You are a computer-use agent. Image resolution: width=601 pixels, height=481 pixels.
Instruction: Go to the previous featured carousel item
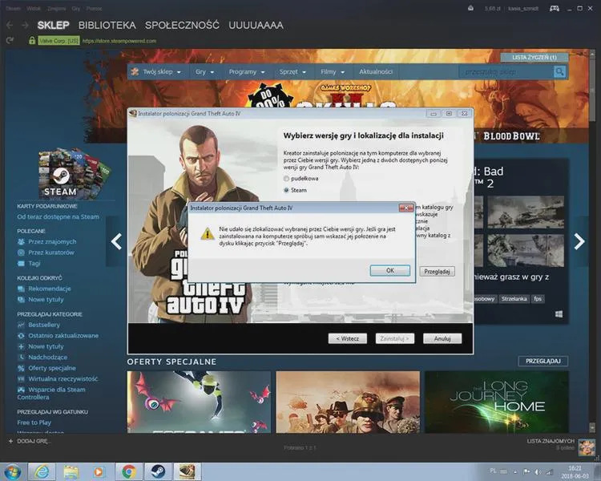[x=116, y=241]
